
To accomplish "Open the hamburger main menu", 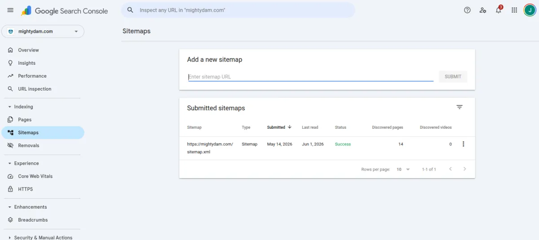I will [x=10, y=10].
